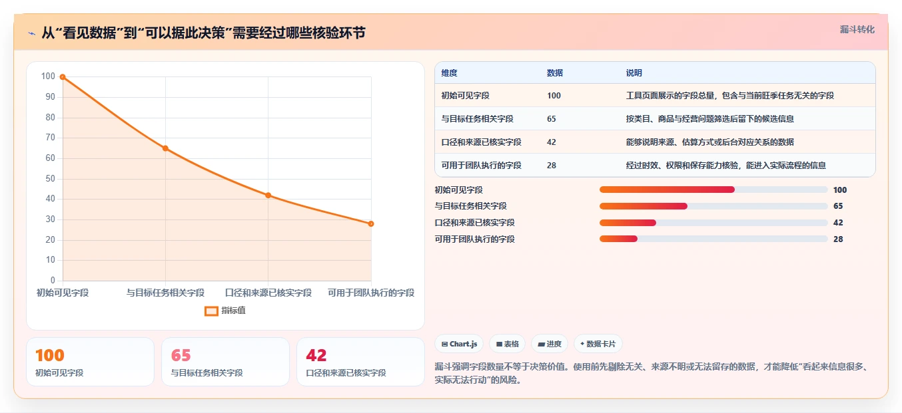Click the x-axis label 可用于团队执行的字段

pos(371,293)
